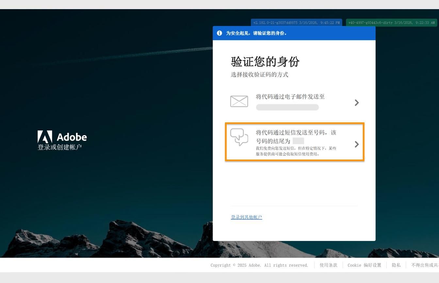Open the 登录到其他帐户 link
Viewport: 439px width, 283px height.
click(x=246, y=217)
